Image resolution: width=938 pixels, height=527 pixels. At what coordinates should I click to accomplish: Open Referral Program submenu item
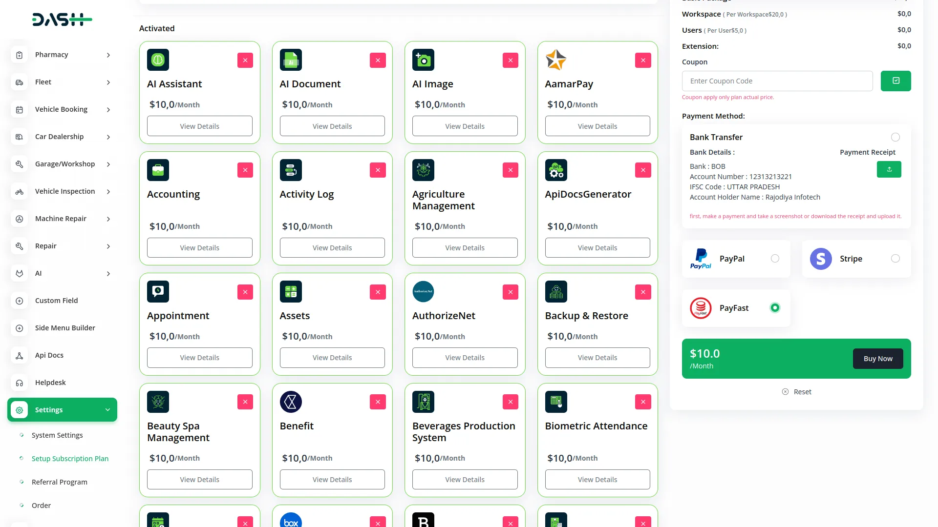click(60, 482)
